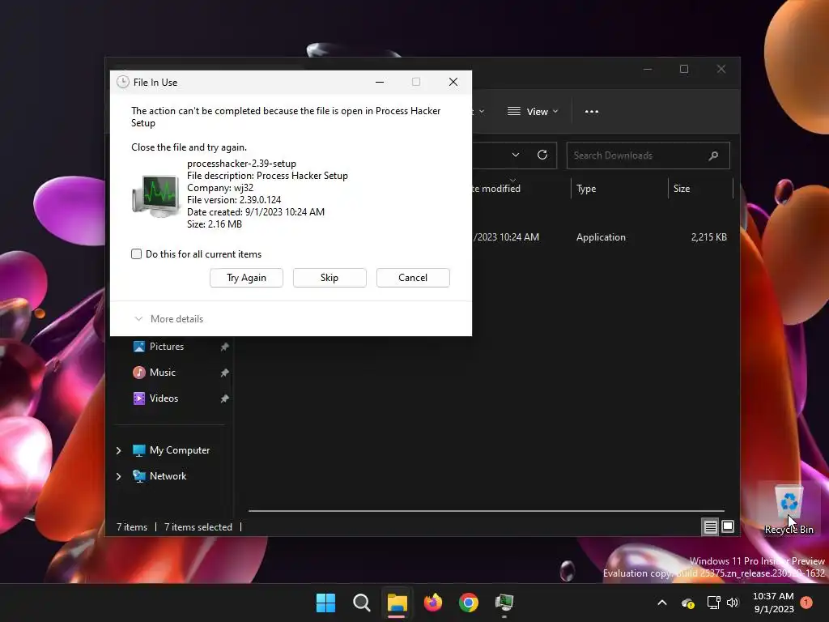
Task: Click File Explorer on the taskbar
Action: point(397,603)
